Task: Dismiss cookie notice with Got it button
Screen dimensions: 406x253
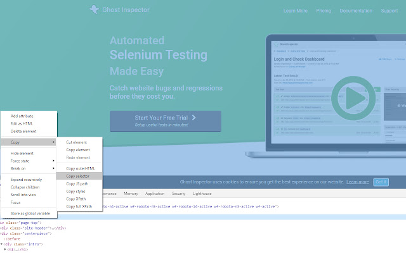Action: [381, 182]
